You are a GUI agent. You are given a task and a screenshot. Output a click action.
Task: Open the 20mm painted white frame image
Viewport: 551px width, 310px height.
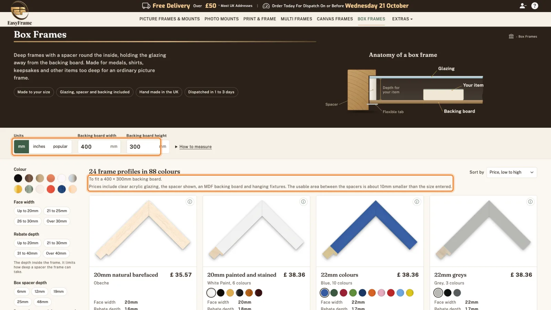[257, 231]
